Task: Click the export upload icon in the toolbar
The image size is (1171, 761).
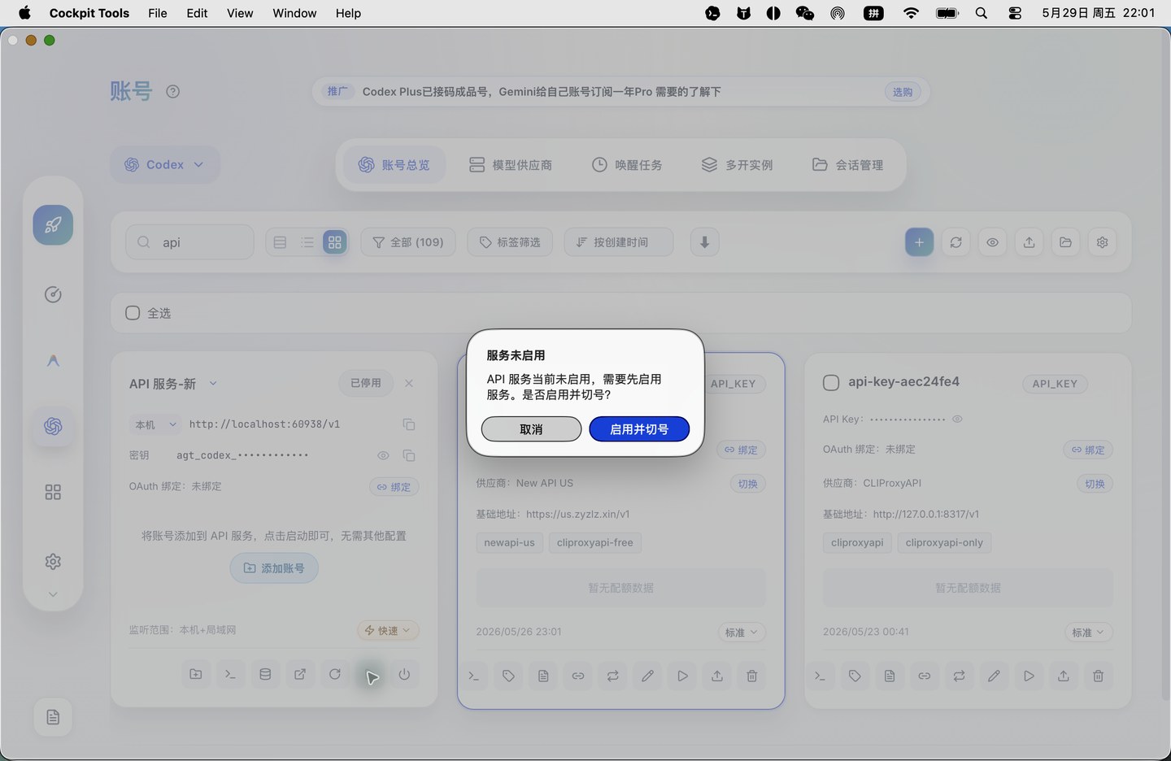Action: 1029,242
